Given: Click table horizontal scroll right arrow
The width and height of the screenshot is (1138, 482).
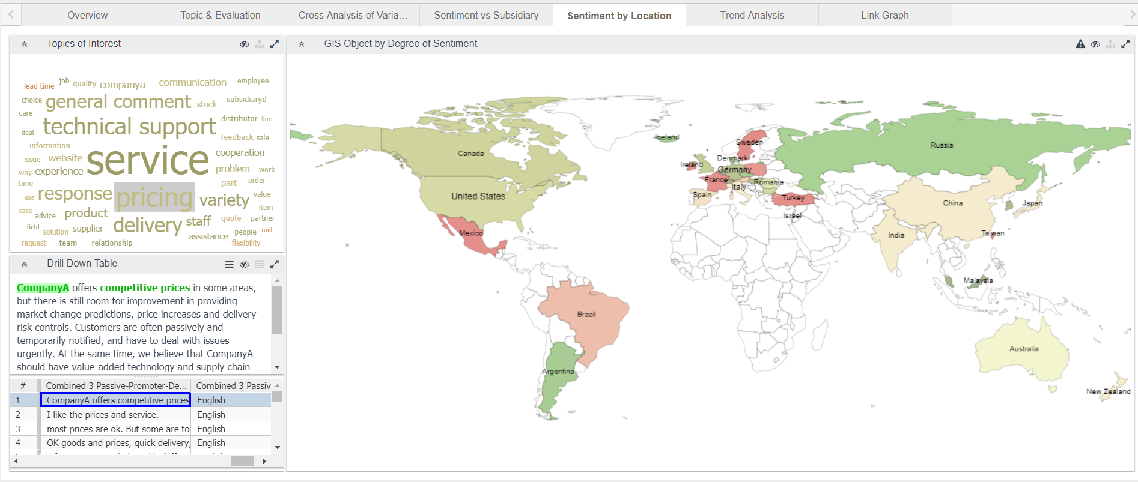Looking at the screenshot, I should (265, 461).
